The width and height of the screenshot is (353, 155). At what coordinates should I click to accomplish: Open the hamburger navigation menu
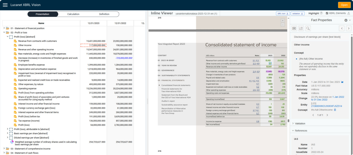[5, 5]
